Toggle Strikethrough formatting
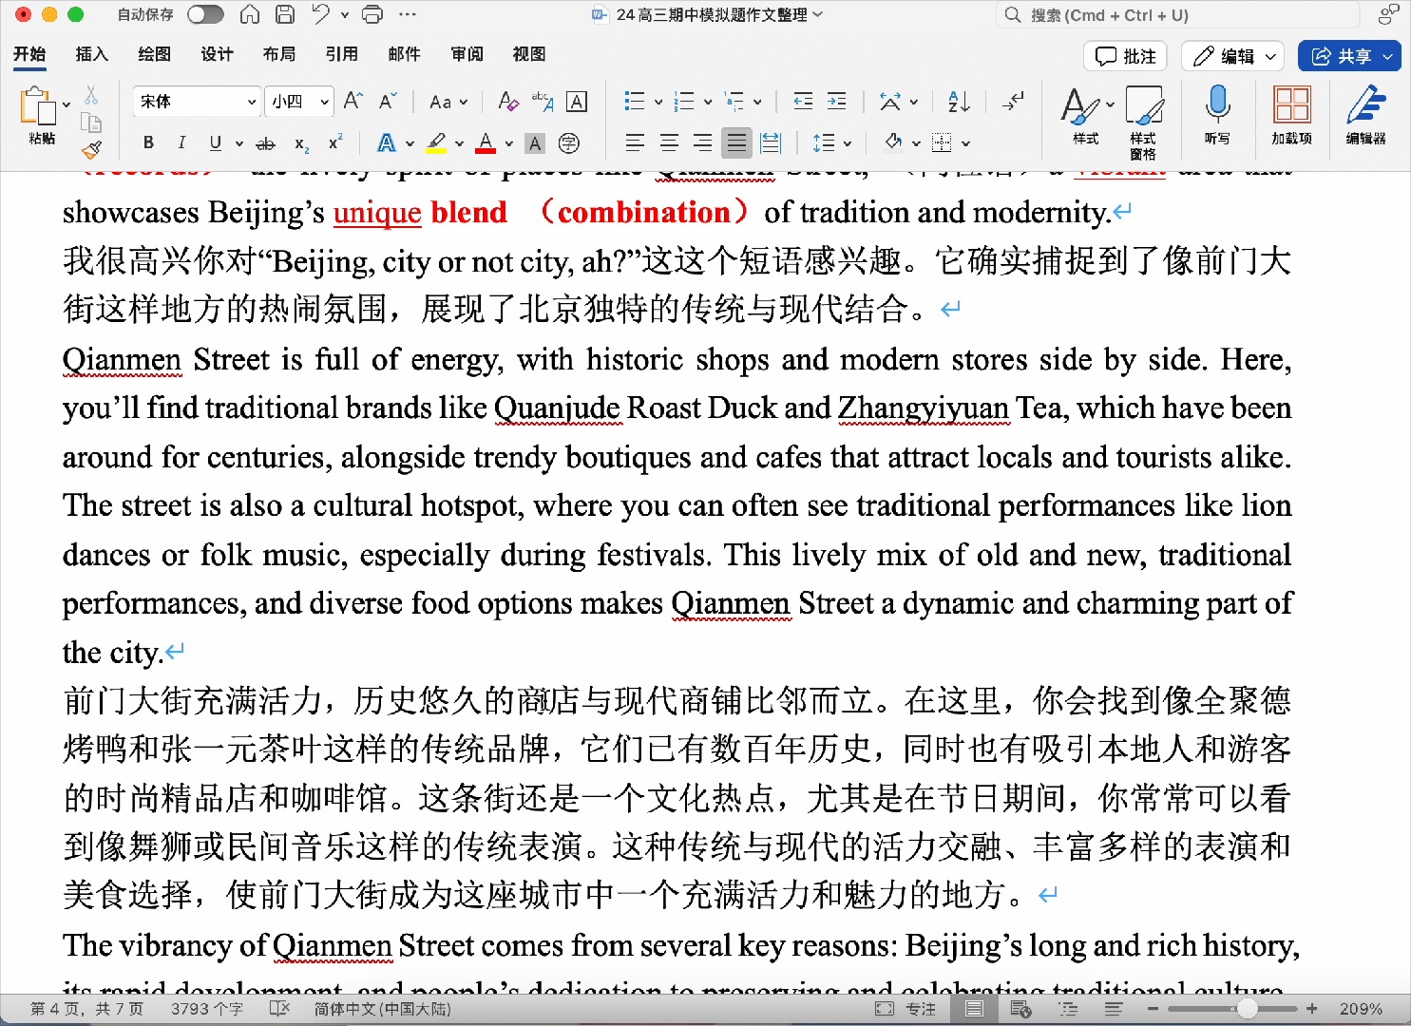Screen dimensions: 1411x1026 [x=266, y=143]
